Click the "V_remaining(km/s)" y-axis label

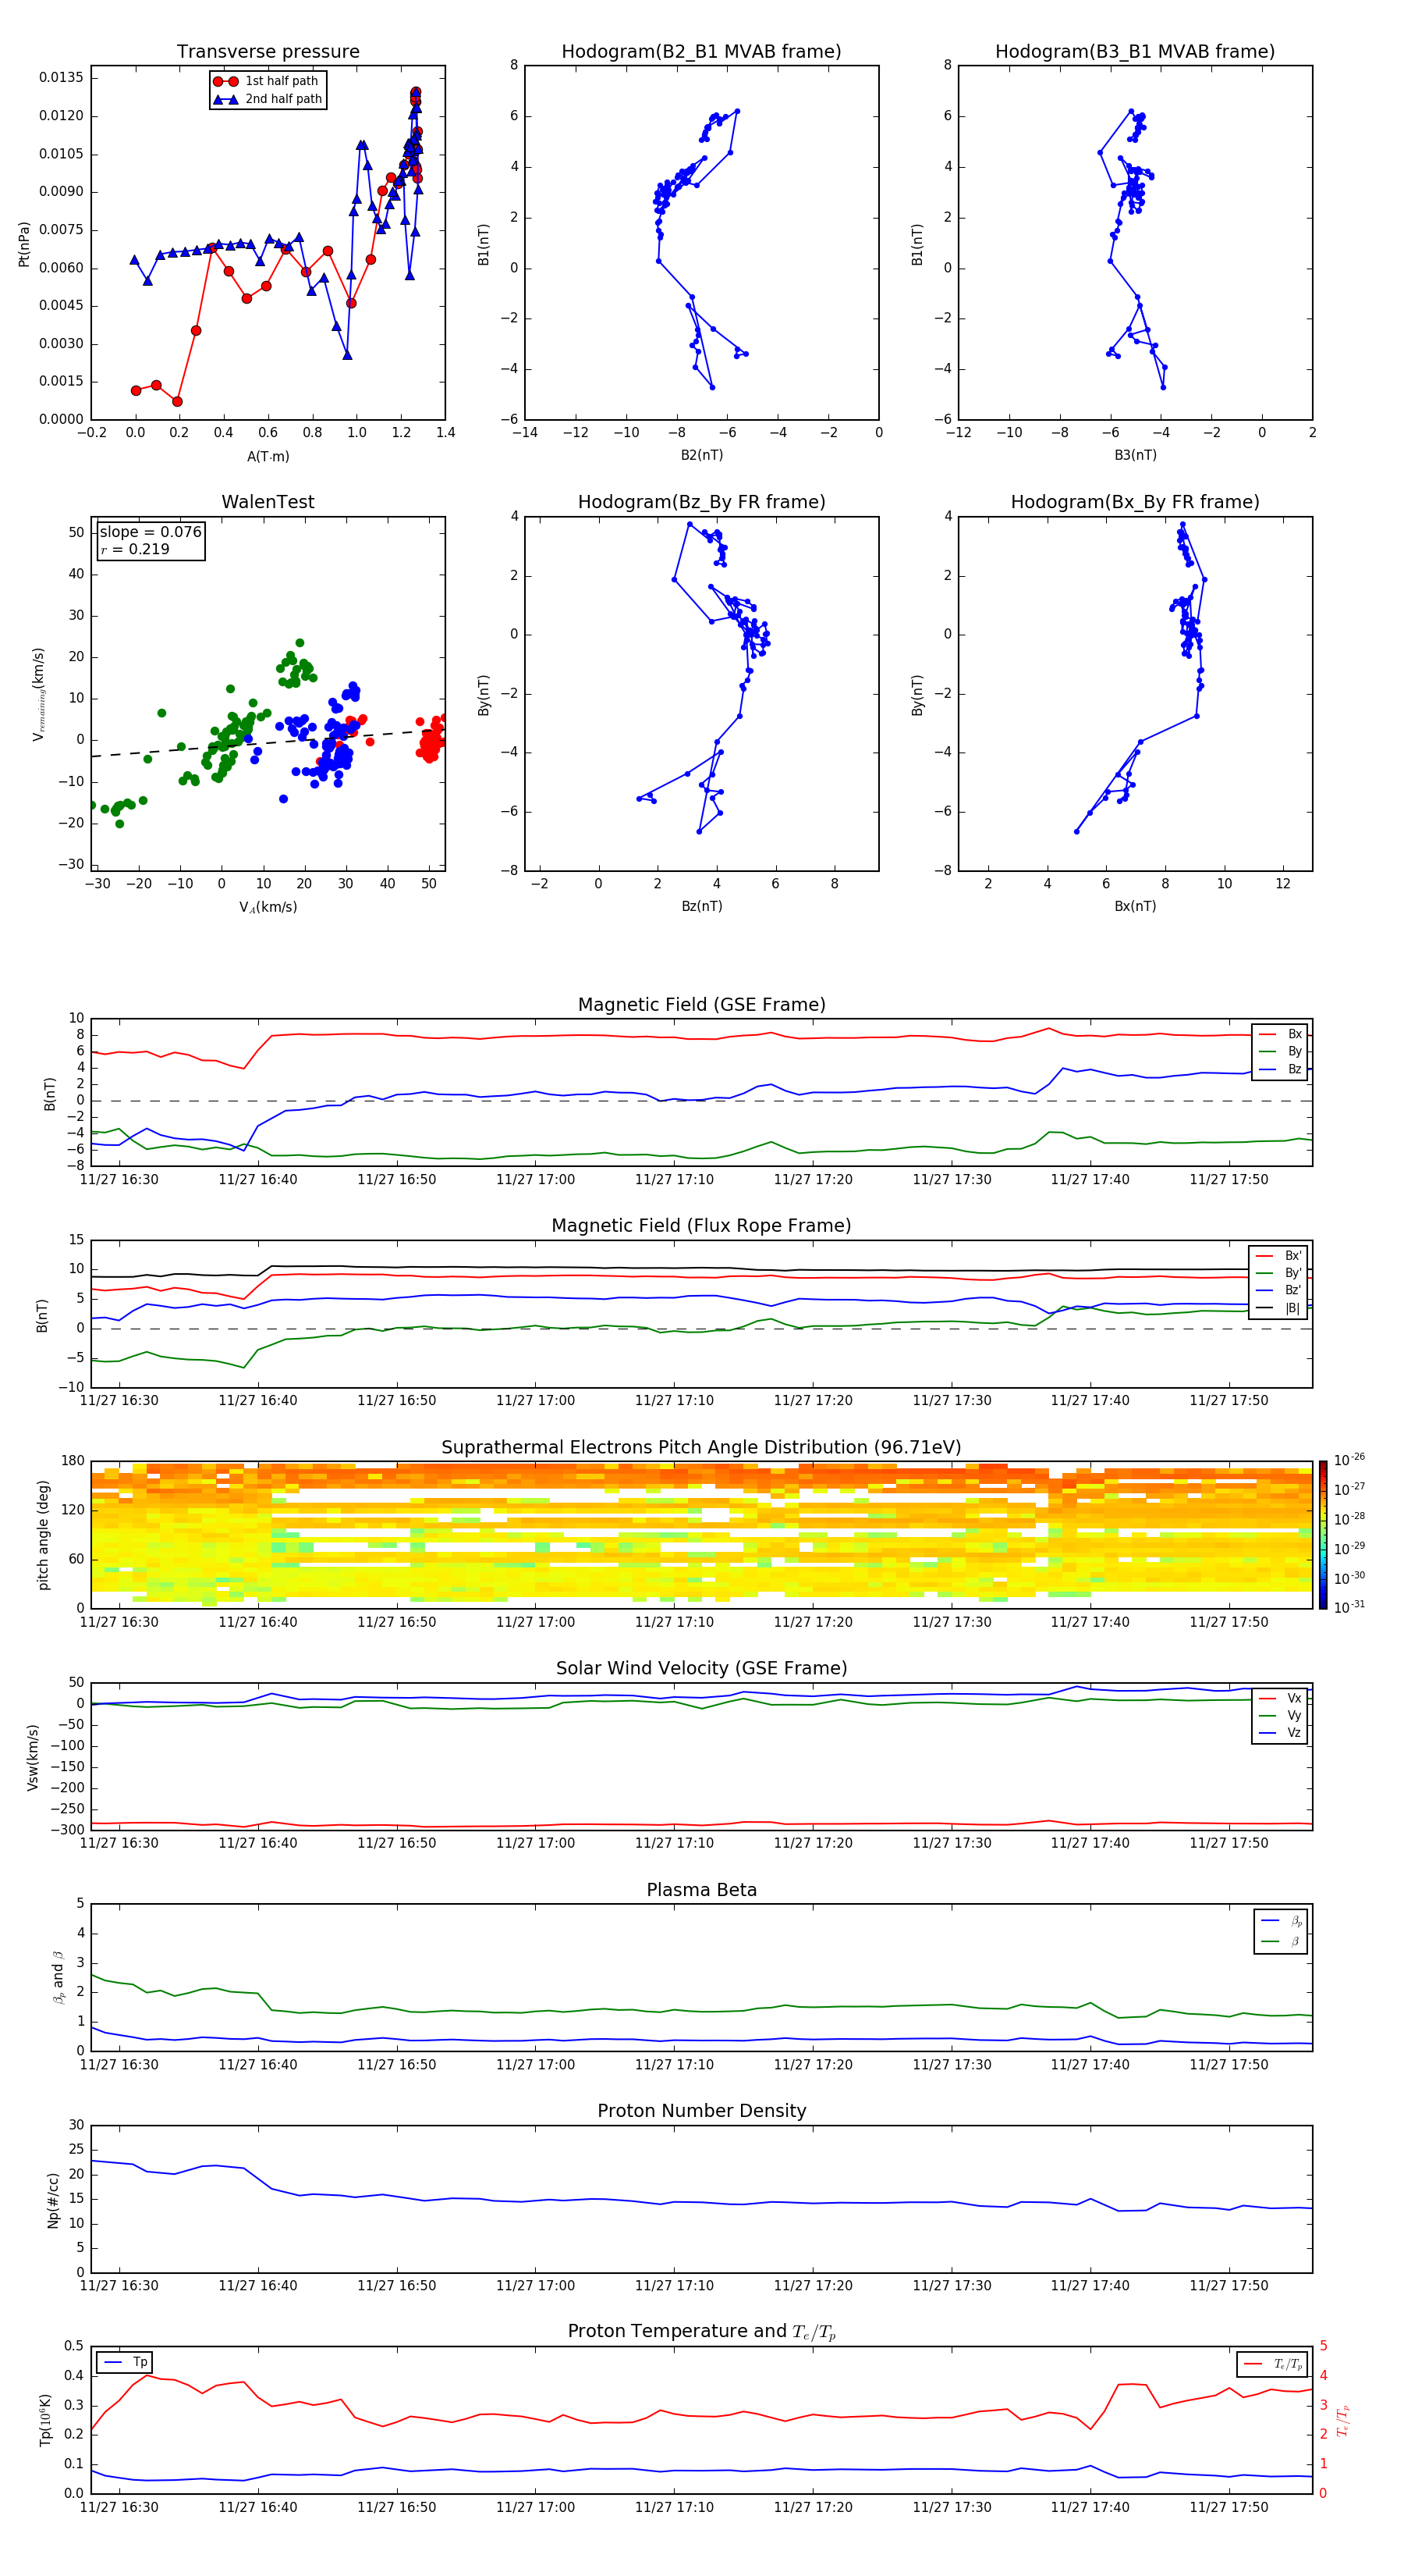[39, 694]
